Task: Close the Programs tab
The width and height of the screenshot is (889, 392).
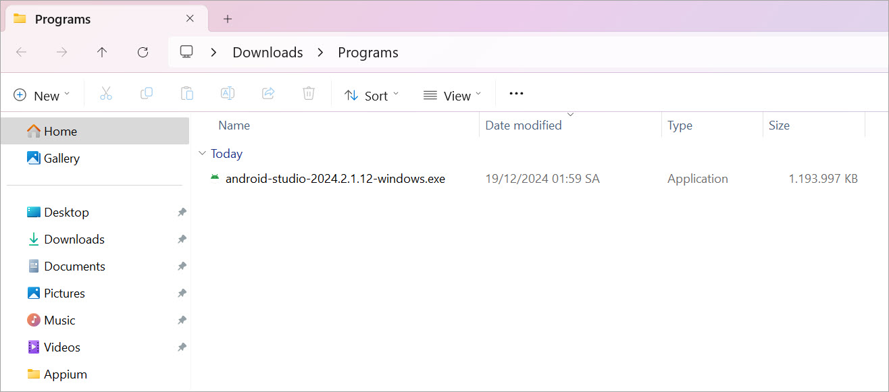Action: point(190,18)
